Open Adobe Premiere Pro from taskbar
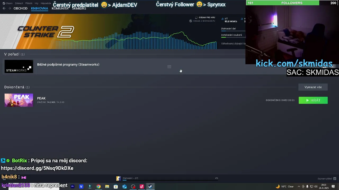 (x=73, y=187)
